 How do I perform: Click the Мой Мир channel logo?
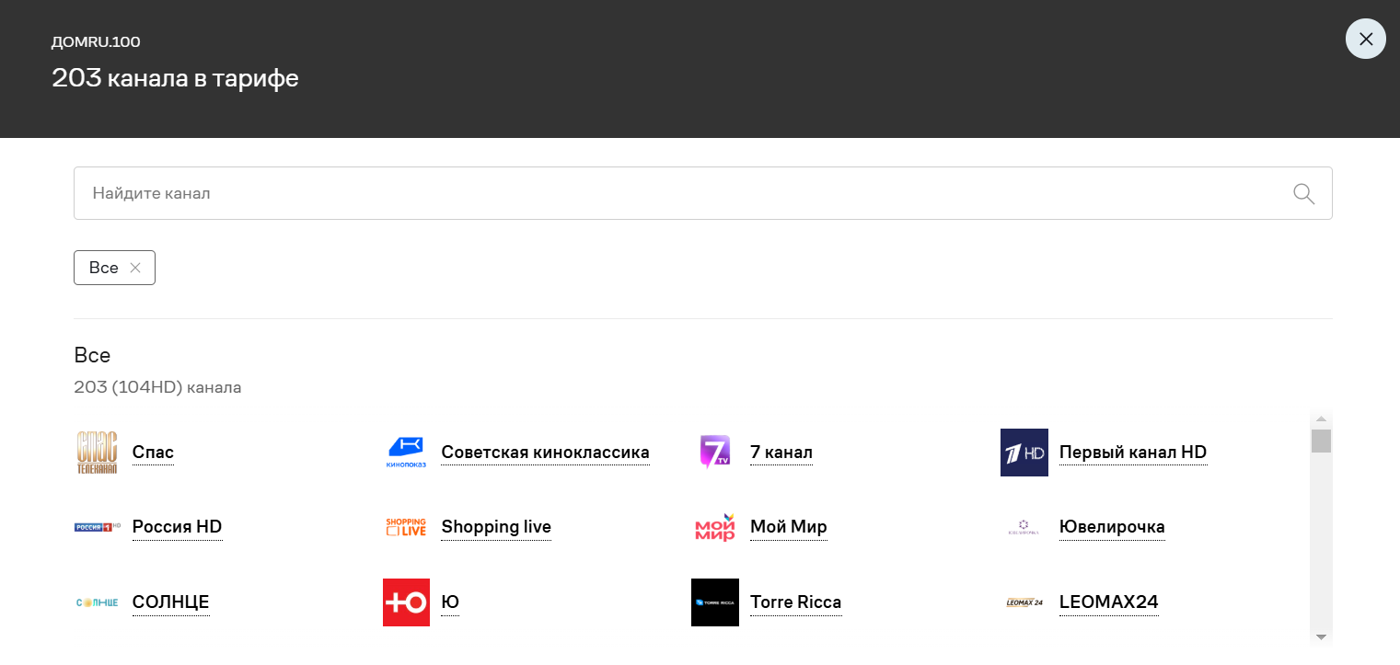[714, 527]
